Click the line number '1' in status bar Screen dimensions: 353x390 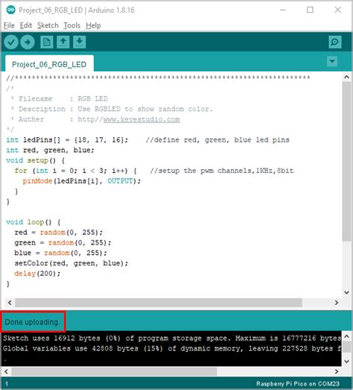point(7,384)
